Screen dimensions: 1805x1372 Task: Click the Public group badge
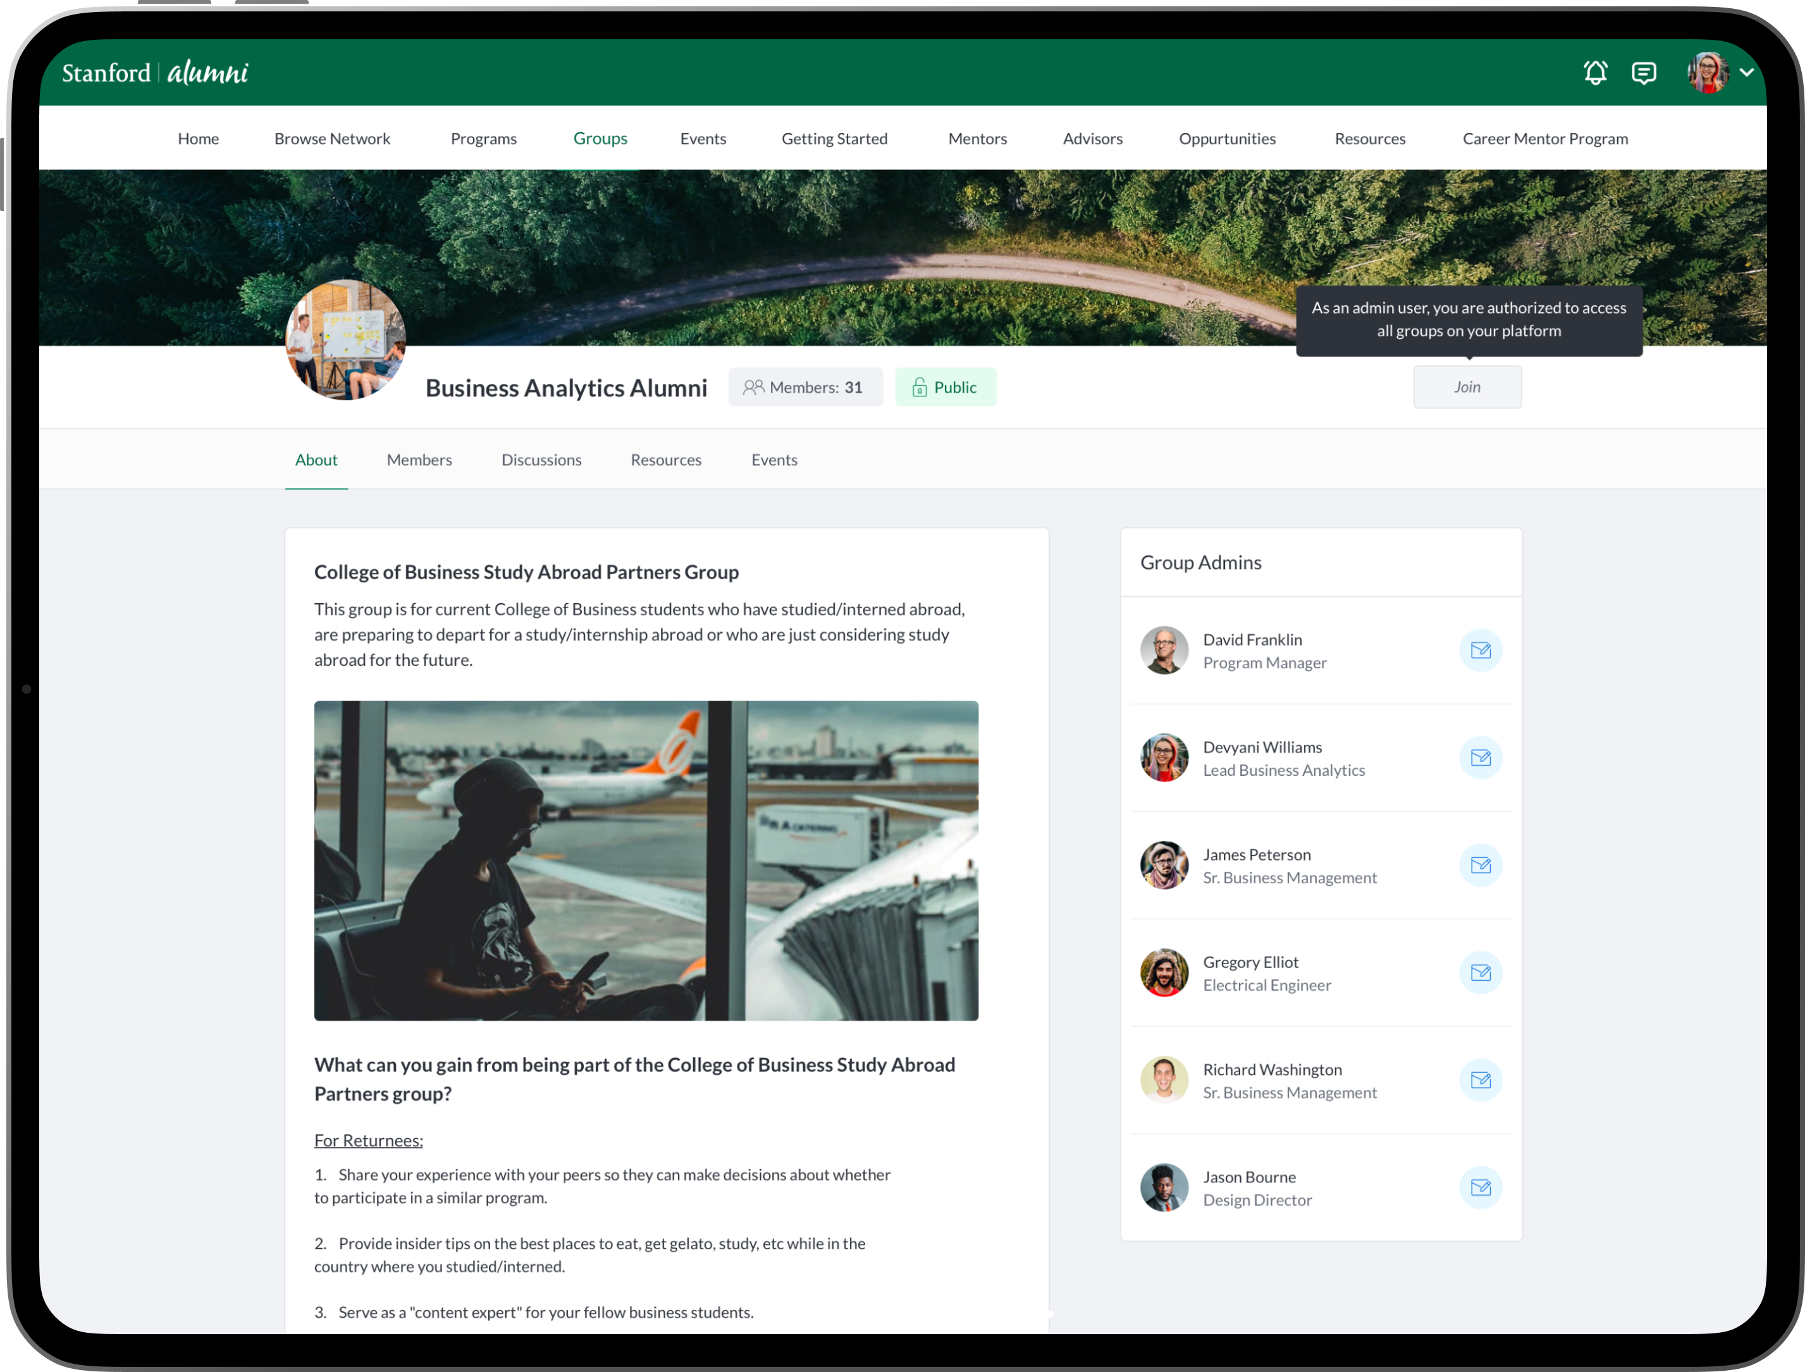click(945, 387)
